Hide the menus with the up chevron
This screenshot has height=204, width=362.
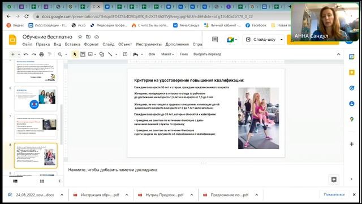(x=338, y=54)
